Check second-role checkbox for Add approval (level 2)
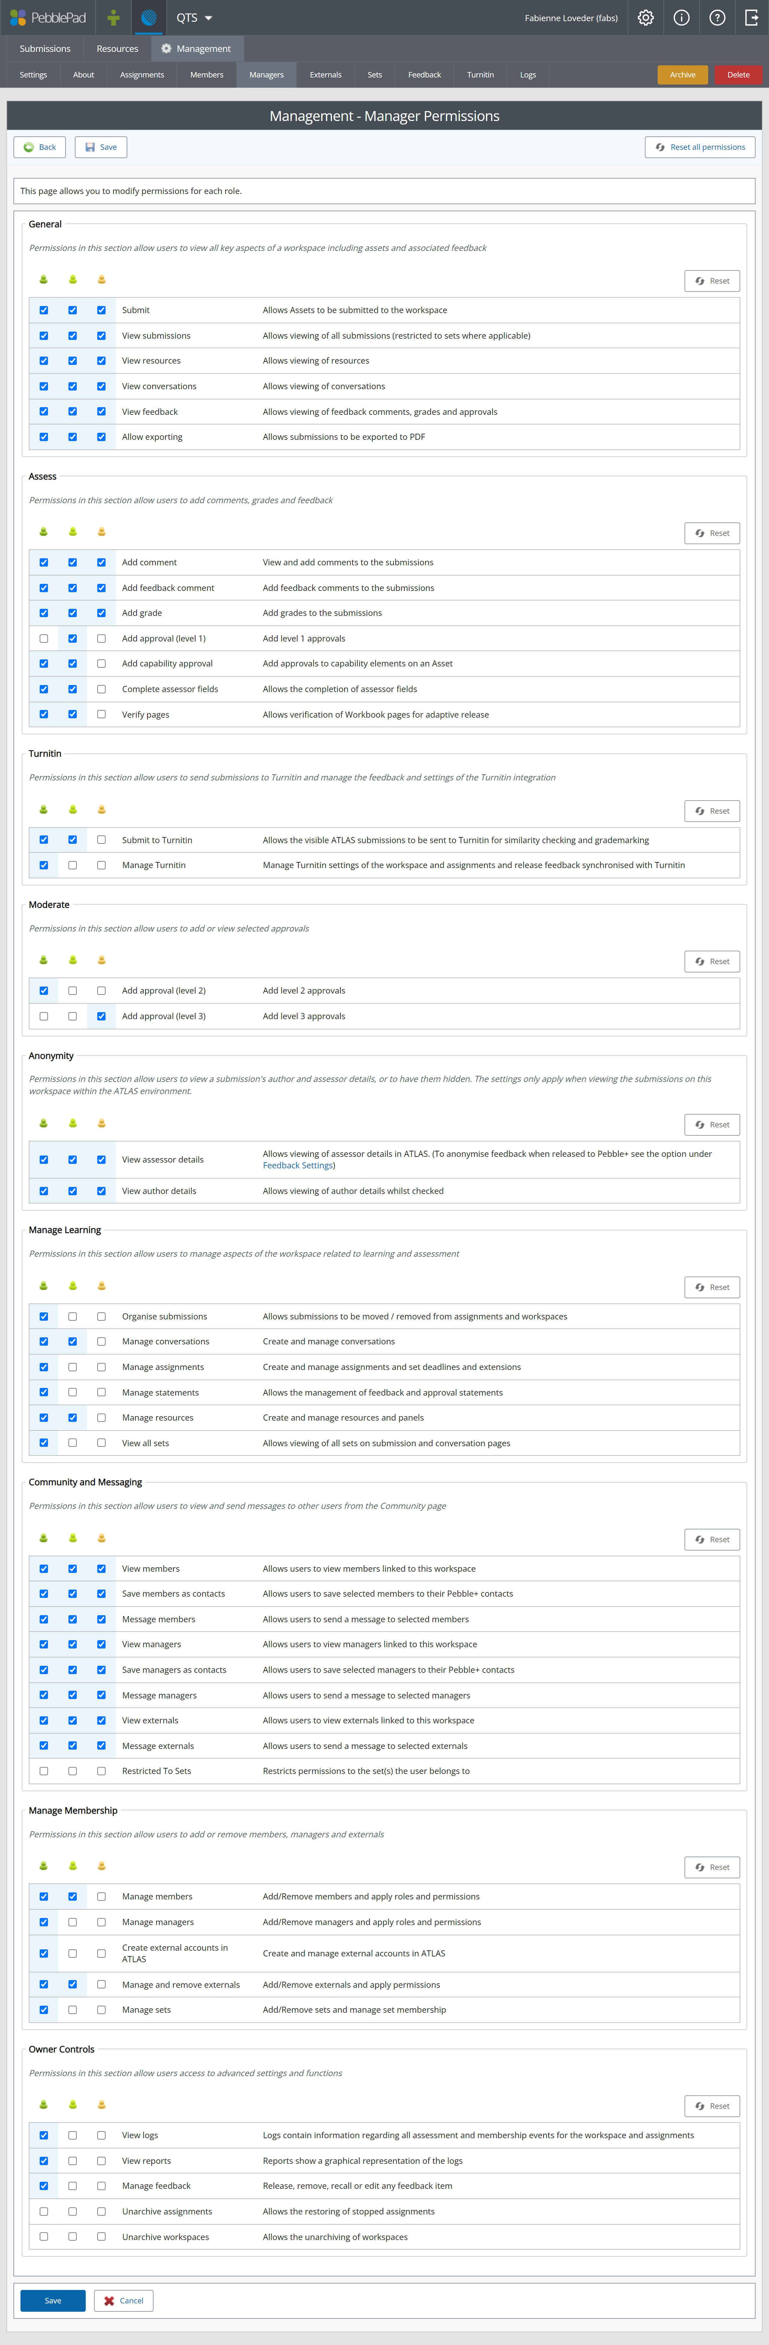 click(x=73, y=990)
